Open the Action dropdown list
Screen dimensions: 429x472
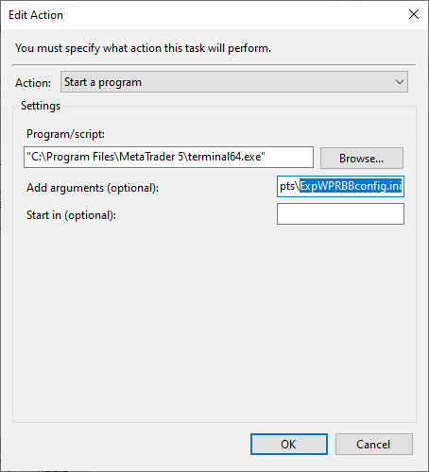click(x=234, y=82)
